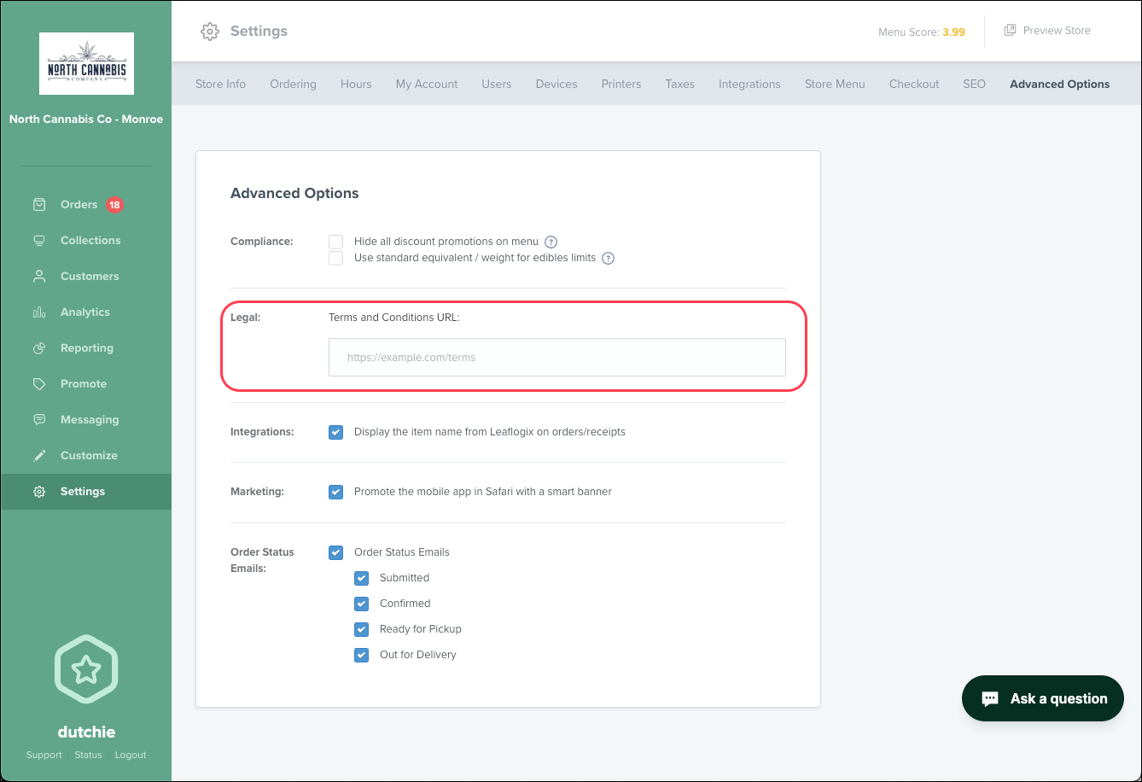Click the Customers person icon
The width and height of the screenshot is (1142, 782).
tap(39, 277)
